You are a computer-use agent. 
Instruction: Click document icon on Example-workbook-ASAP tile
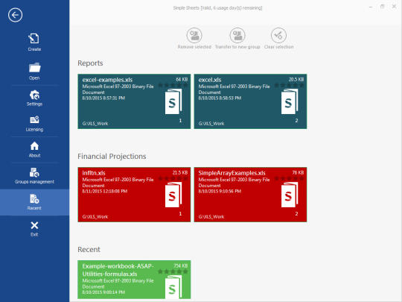(x=173, y=287)
